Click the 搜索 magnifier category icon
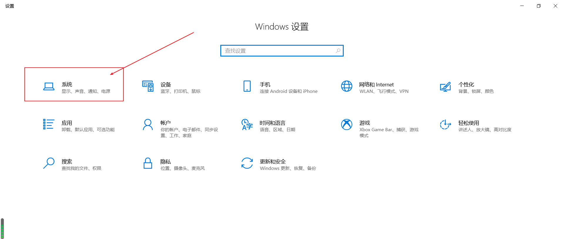The height and width of the screenshot is (239, 564). pos(49,163)
